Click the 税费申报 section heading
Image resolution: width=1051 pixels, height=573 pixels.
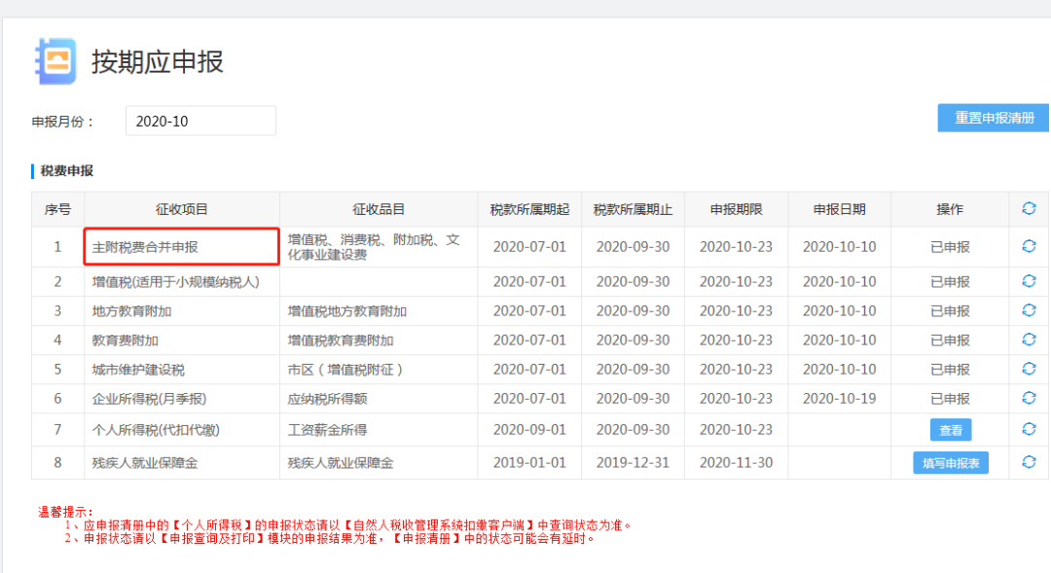66,171
